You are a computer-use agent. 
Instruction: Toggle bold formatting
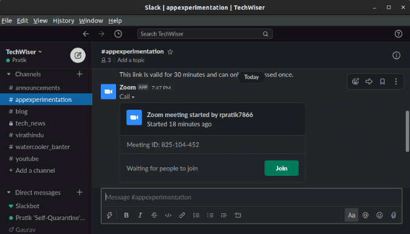[126, 215]
